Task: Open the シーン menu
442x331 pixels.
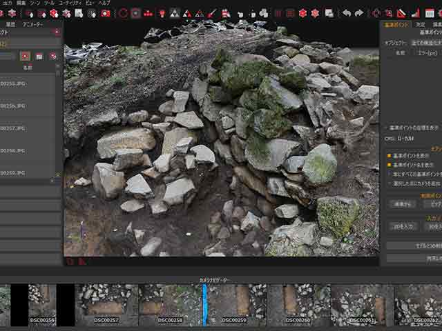Action: tap(35, 3)
